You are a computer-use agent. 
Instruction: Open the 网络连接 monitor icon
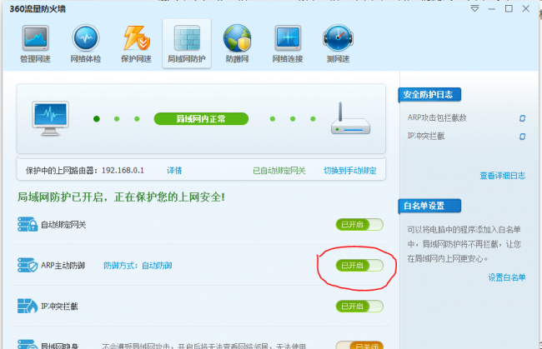click(288, 44)
